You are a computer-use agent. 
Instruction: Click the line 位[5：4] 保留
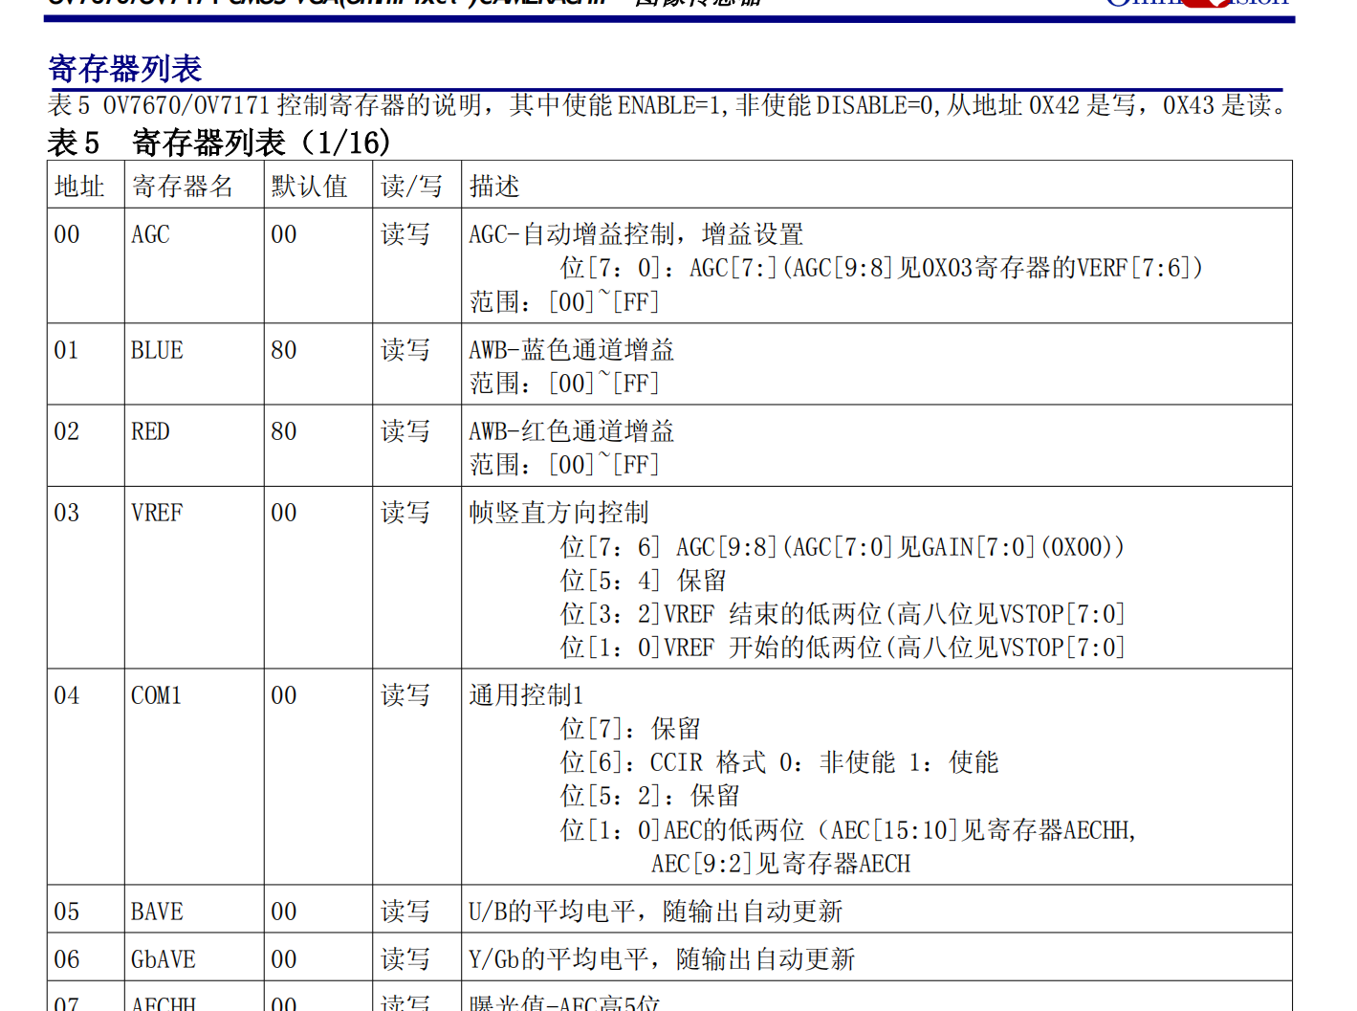coord(644,581)
